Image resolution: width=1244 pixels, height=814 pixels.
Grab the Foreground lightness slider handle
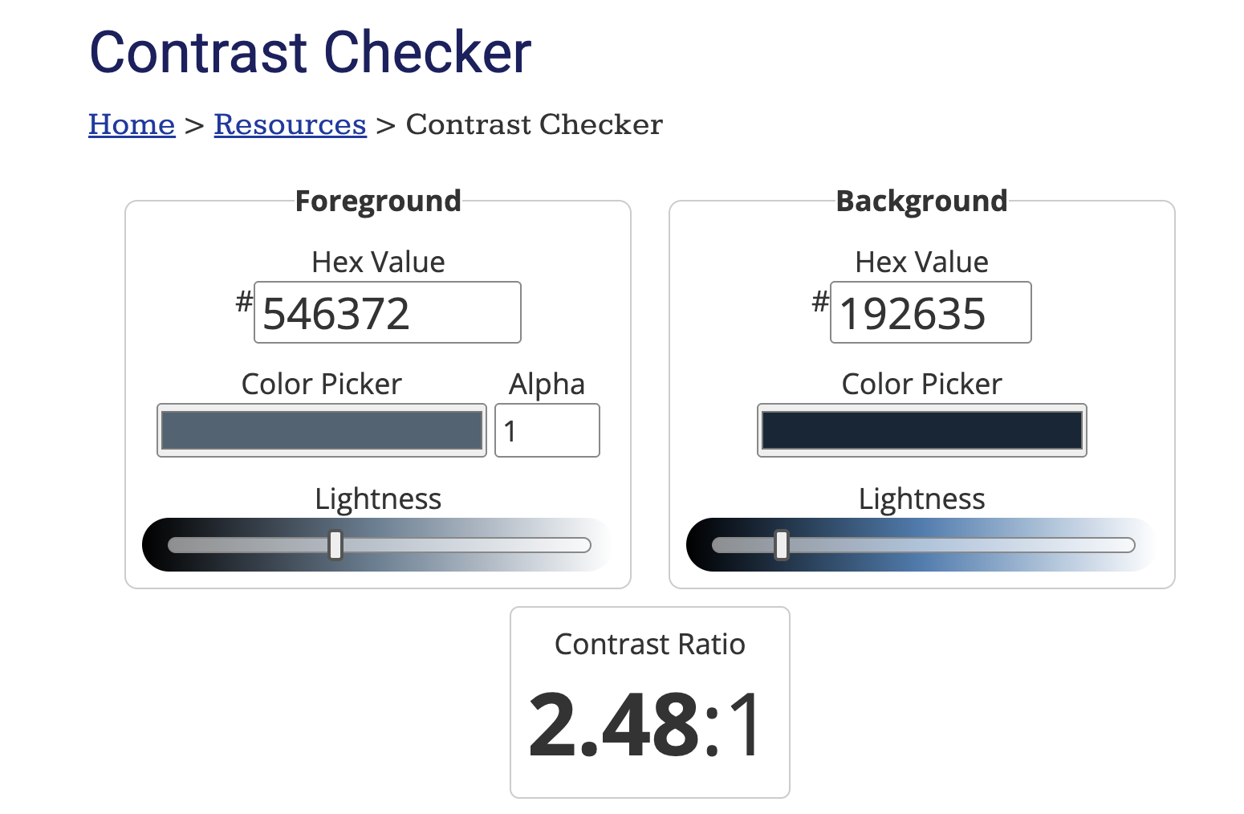[335, 545]
